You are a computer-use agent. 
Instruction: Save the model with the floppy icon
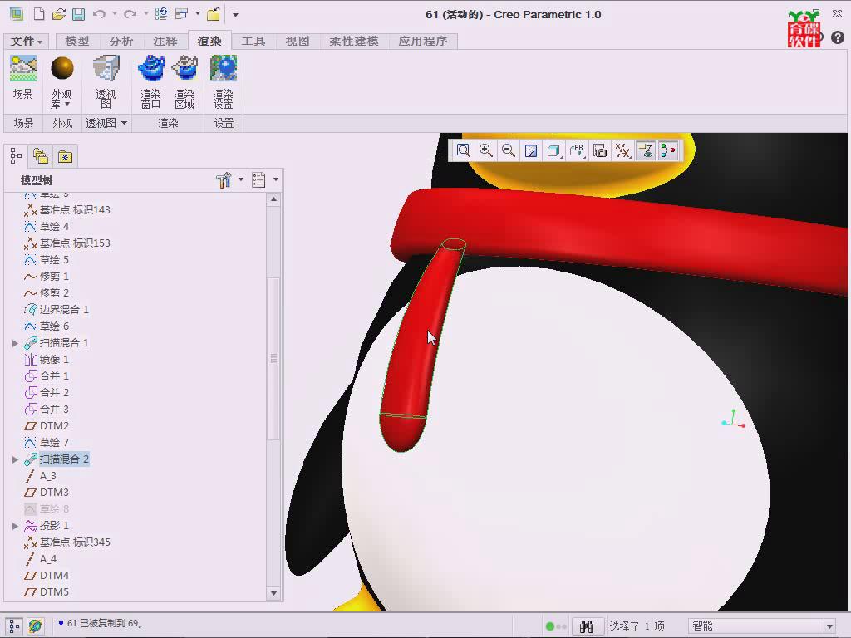79,14
